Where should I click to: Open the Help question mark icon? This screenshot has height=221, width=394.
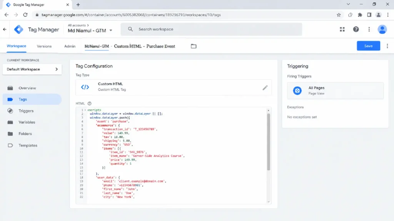point(356,29)
